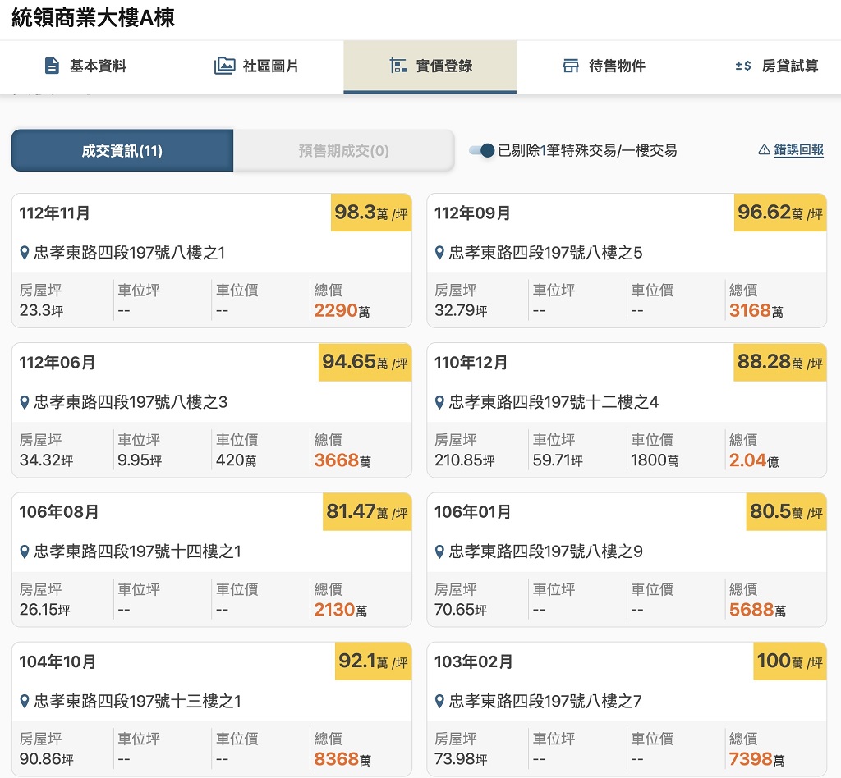The height and width of the screenshot is (778, 841).
Task: Click the document icon beside 基本資料
Action: 52,66
